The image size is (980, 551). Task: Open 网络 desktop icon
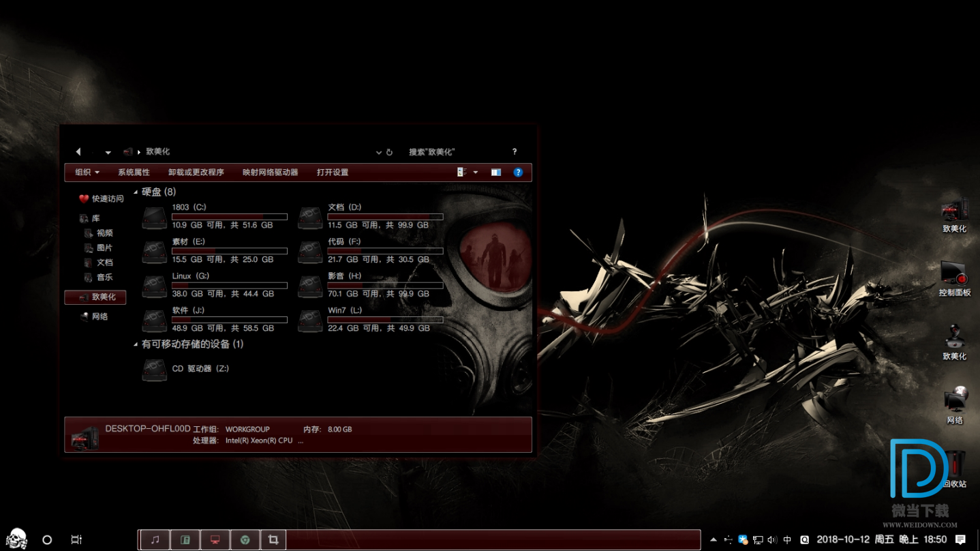[x=955, y=406]
